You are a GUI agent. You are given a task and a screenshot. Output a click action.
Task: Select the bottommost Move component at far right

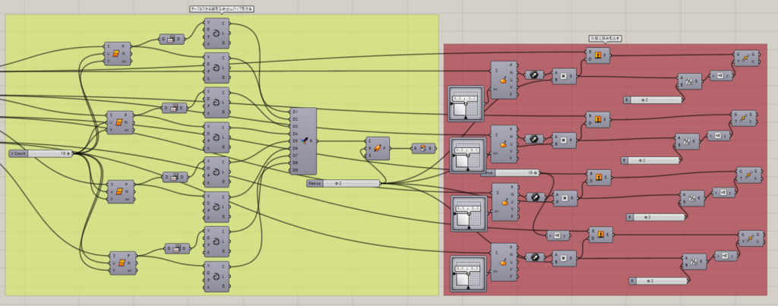[x=751, y=239]
